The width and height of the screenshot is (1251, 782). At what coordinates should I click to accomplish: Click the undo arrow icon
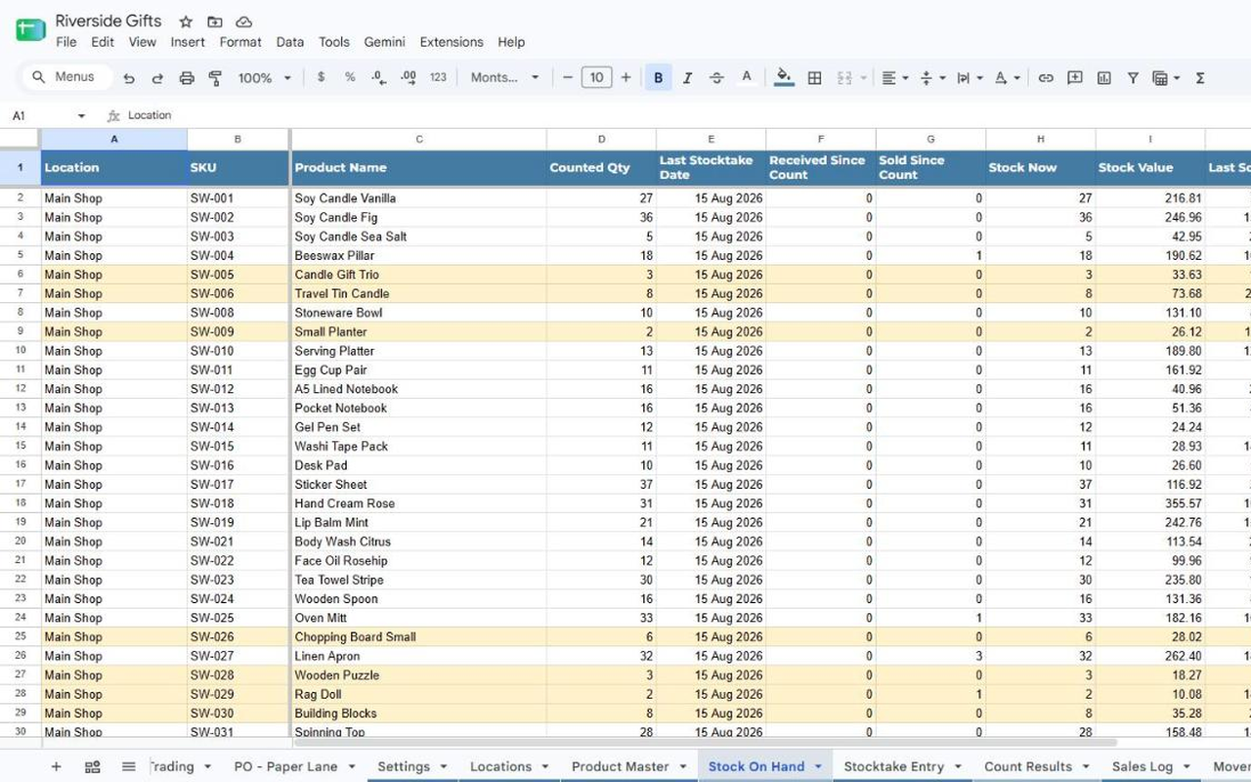pyautogui.click(x=129, y=78)
